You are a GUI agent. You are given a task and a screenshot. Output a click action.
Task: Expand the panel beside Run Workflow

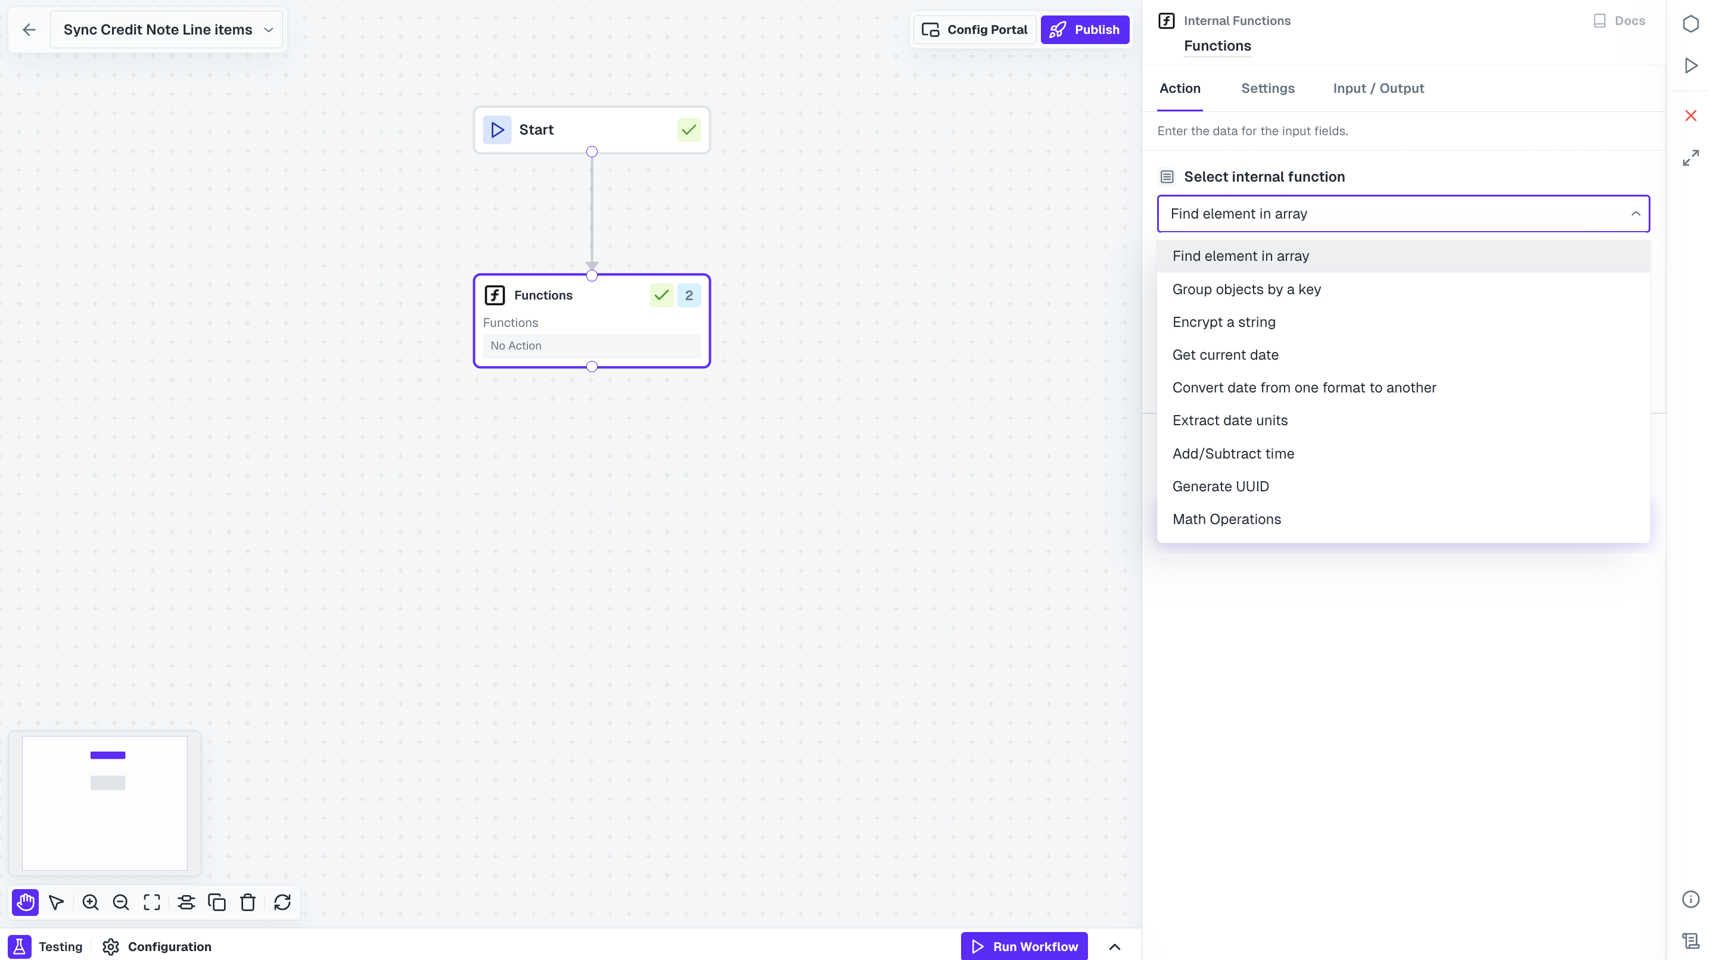pos(1114,946)
